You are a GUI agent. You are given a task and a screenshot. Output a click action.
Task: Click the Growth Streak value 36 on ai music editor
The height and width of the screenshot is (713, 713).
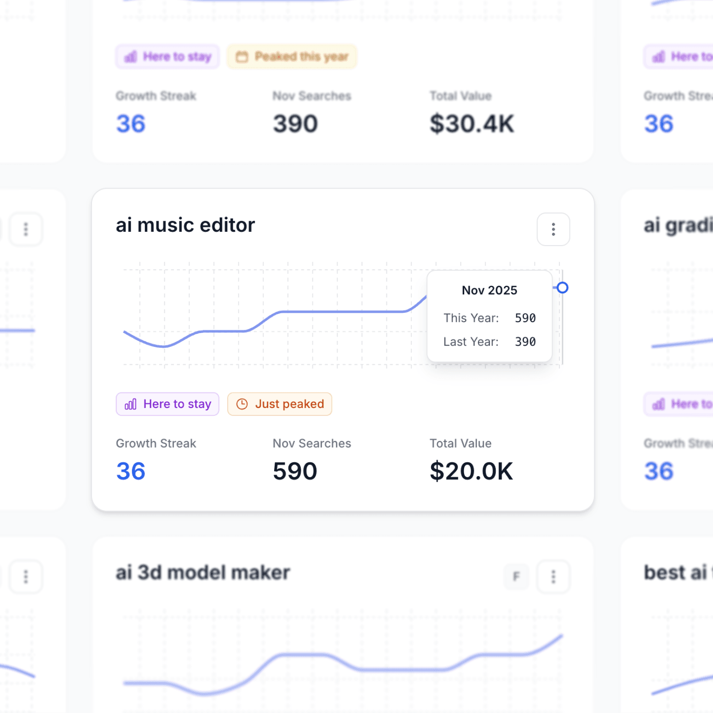131,471
